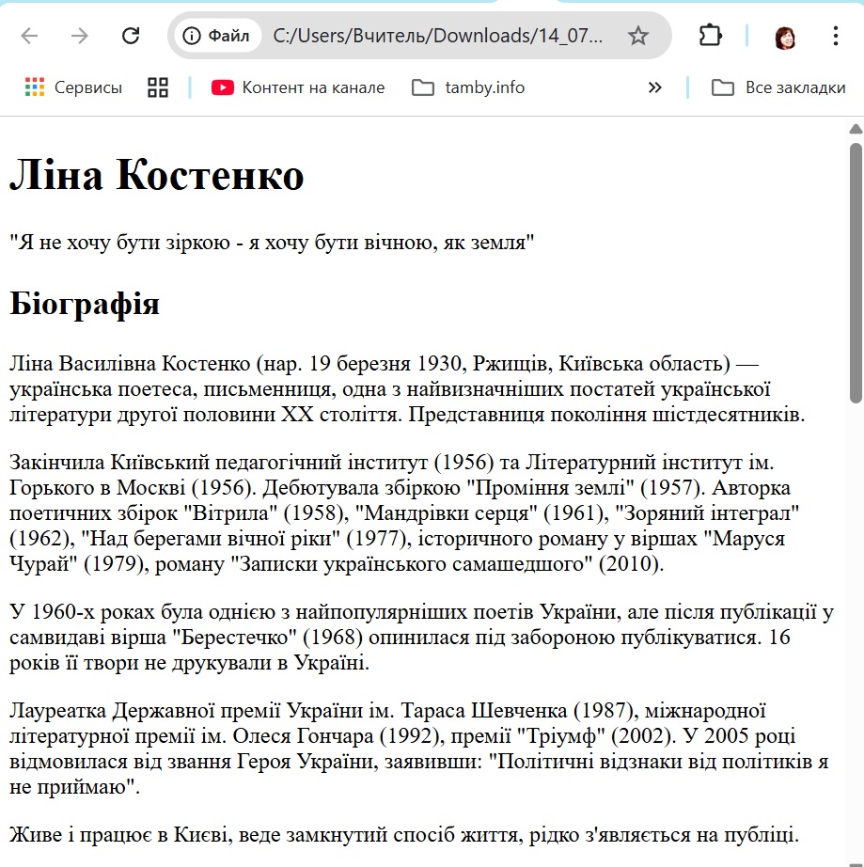864x867 pixels.
Task: Click the "Біографія" section heading
Action: coord(85,305)
